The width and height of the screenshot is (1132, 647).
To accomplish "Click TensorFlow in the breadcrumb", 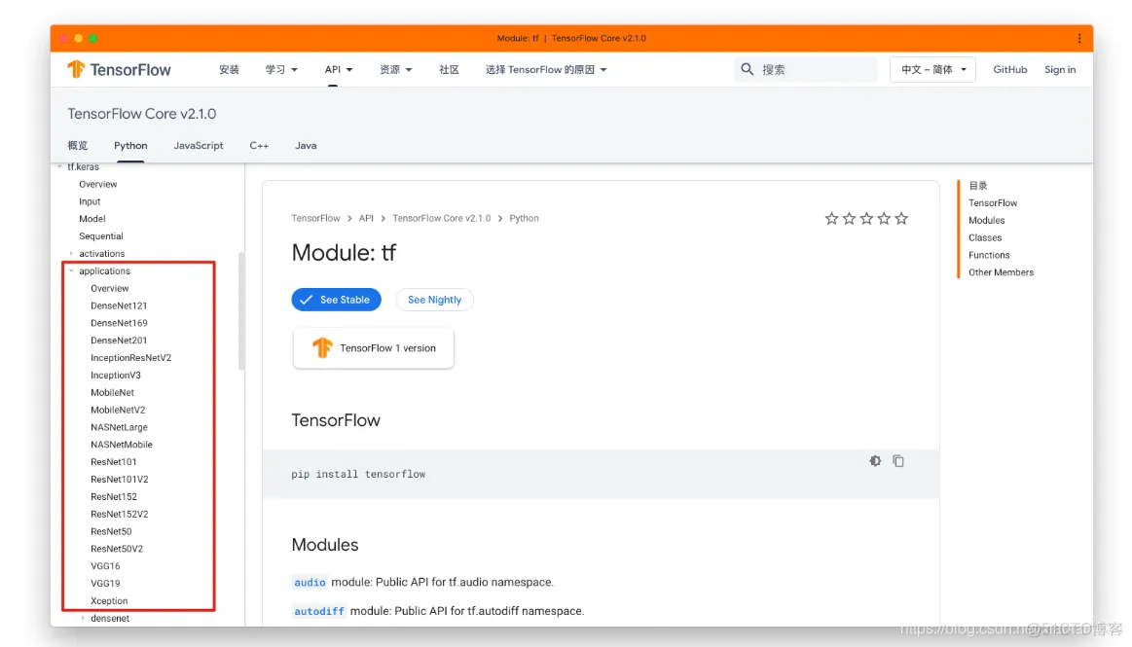I will click(315, 219).
